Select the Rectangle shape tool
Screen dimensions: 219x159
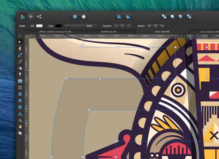tap(20, 94)
